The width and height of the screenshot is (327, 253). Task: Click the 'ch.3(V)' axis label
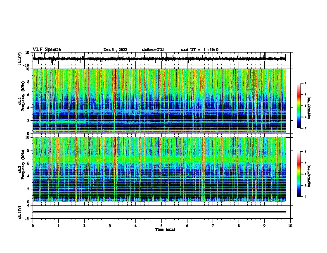(x=20, y=212)
